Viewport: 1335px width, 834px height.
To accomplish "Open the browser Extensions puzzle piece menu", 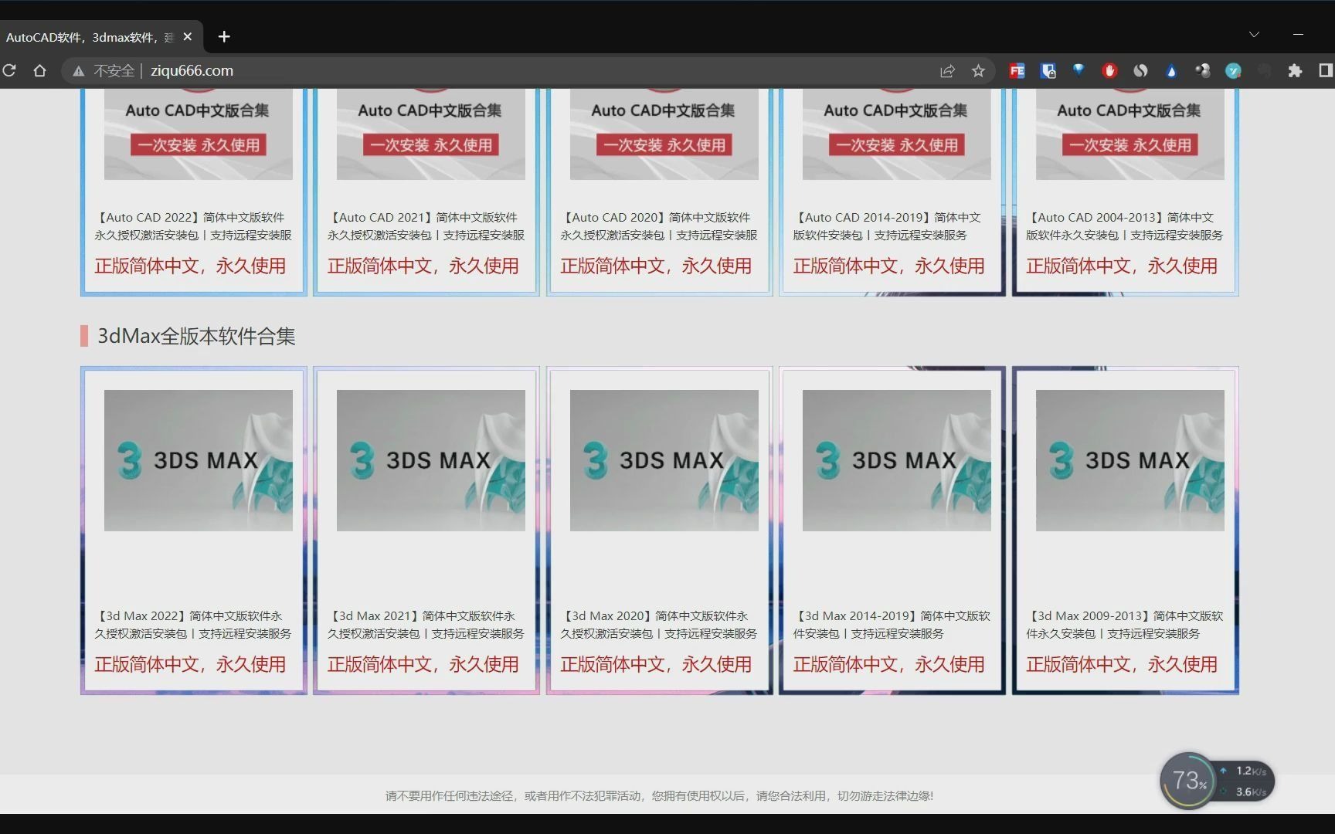I will (1296, 70).
